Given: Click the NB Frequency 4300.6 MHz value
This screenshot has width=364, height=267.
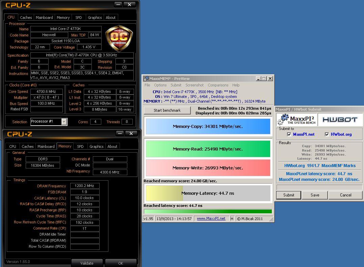Looking at the screenshot, I should 110,172.
